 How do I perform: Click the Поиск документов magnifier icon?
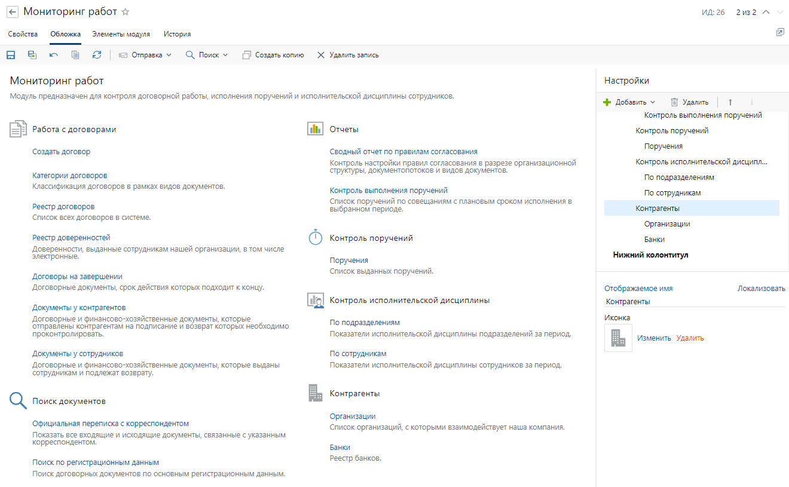(x=19, y=400)
